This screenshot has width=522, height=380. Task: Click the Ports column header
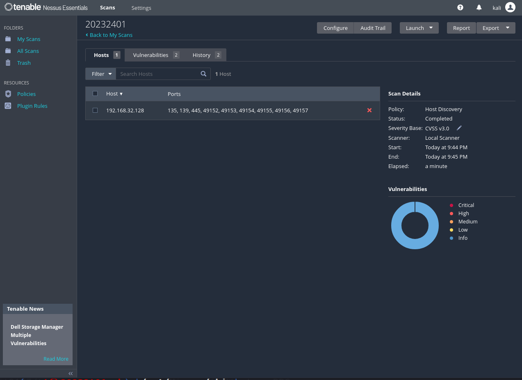pos(174,94)
